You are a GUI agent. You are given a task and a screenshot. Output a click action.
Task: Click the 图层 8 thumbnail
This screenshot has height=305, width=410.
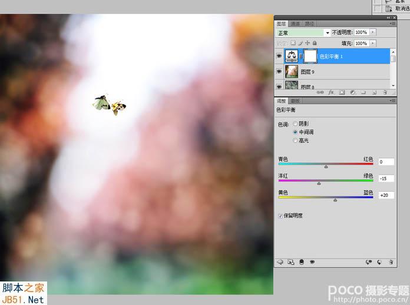coord(291,85)
